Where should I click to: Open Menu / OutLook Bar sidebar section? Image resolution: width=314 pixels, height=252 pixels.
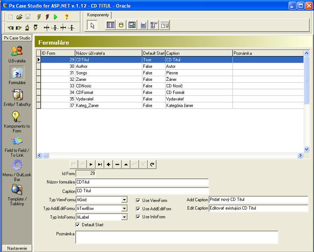[x=17, y=170]
